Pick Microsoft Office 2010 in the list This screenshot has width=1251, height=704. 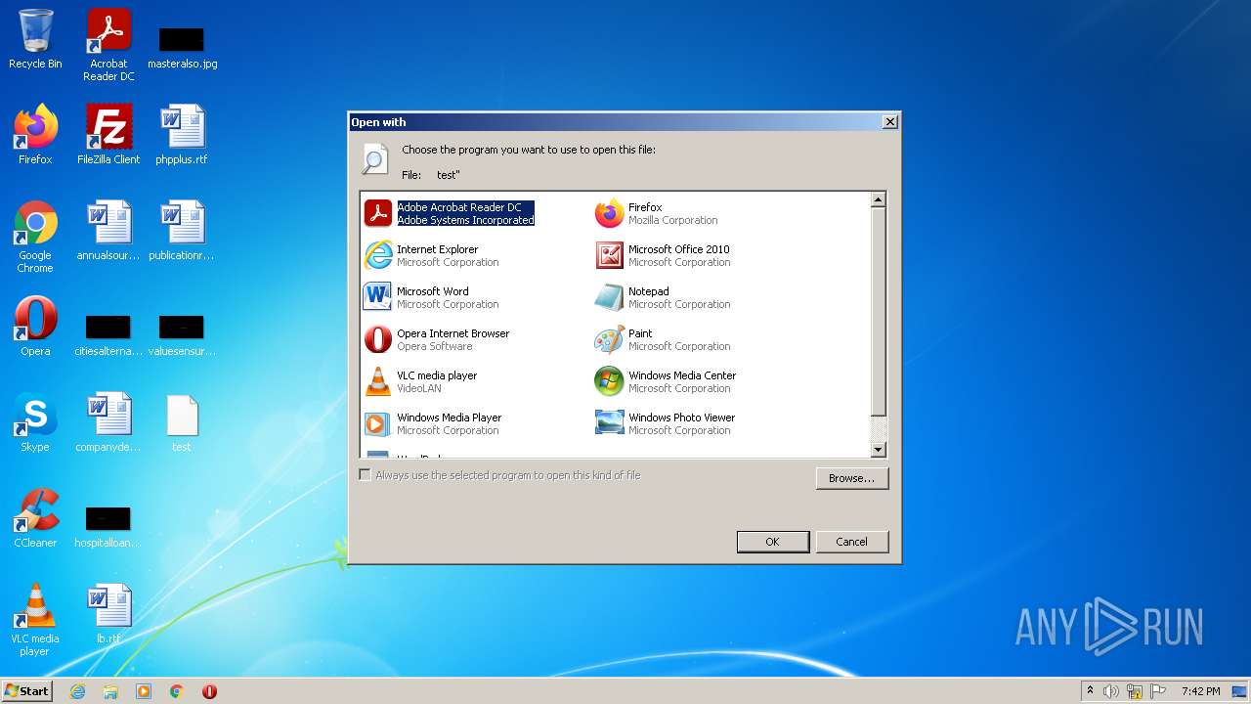663,255
